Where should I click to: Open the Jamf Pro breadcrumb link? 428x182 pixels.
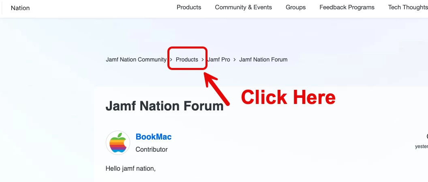218,59
